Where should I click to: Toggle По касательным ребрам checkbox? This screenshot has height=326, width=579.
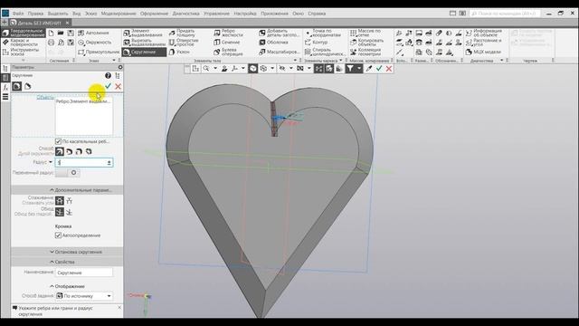point(58,141)
